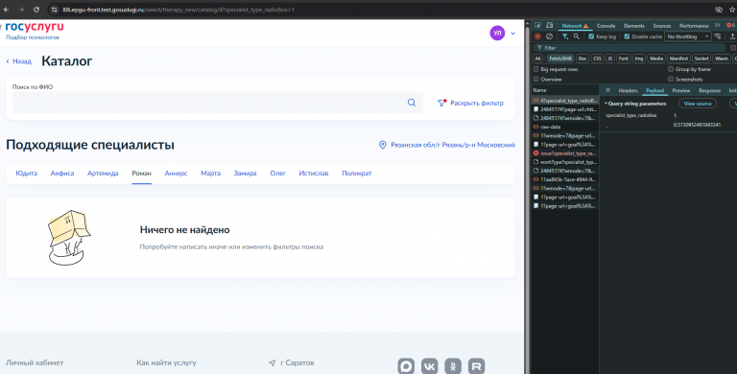Click the magnifier search icon in ФИО field

pyautogui.click(x=412, y=103)
